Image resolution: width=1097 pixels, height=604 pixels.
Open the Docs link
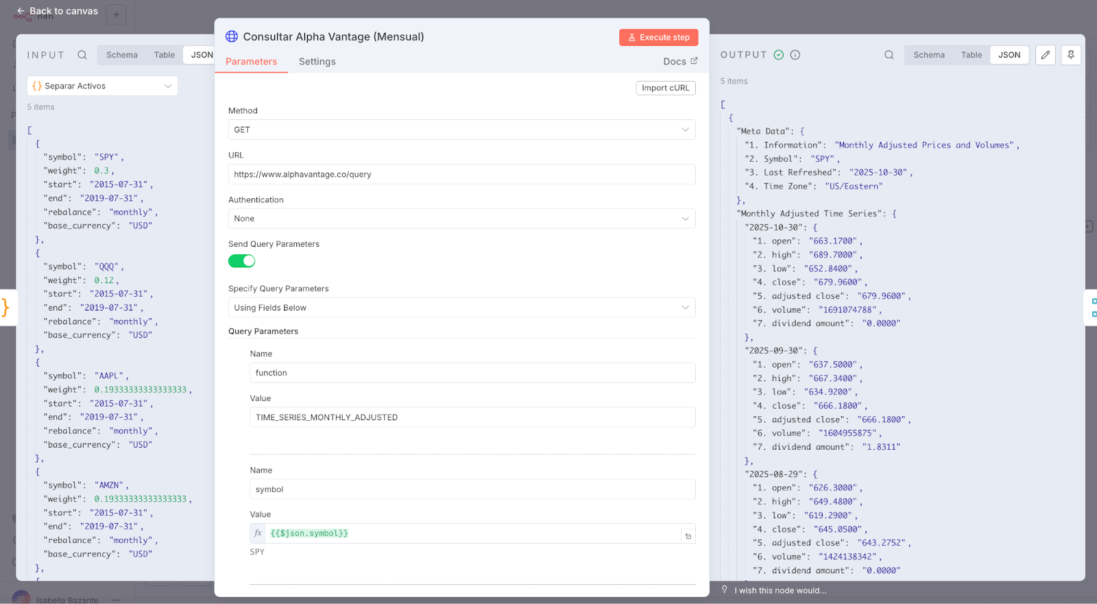tap(679, 62)
